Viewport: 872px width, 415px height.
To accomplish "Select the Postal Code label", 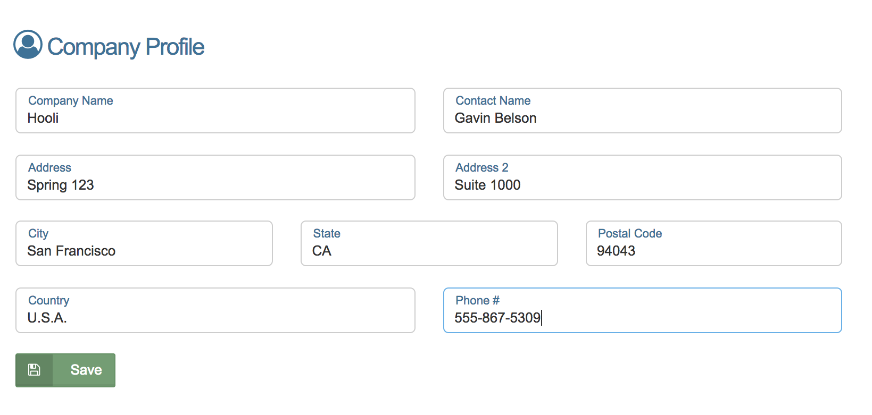I will coord(629,233).
